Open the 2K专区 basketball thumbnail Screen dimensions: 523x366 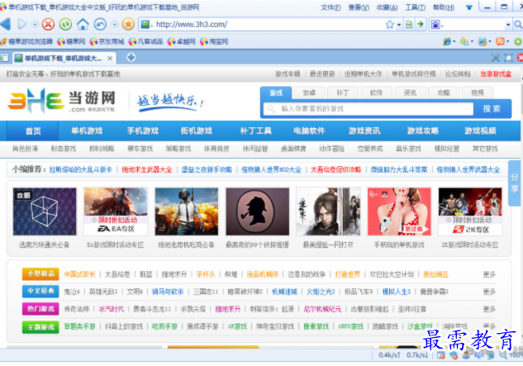tap(470, 212)
